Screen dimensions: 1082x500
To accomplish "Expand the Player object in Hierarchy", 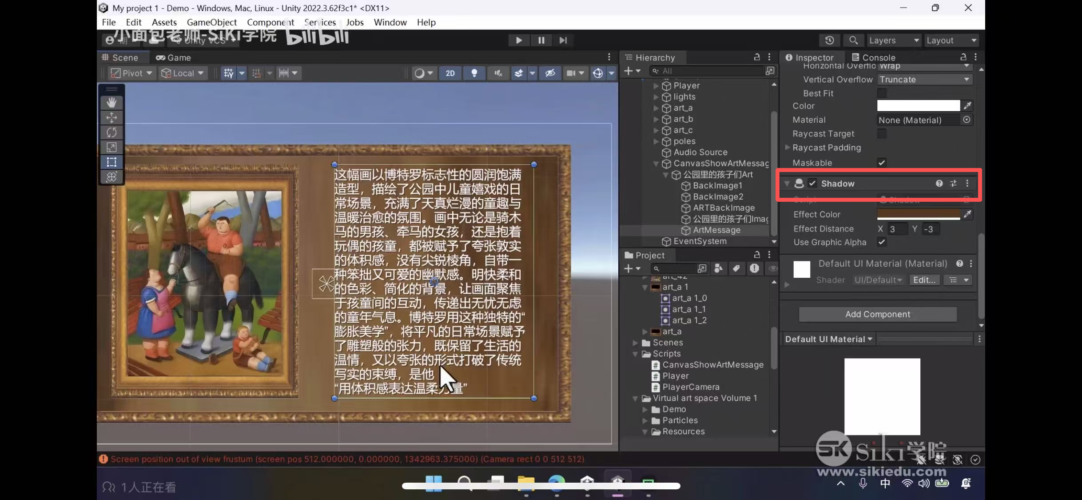I will tap(656, 86).
